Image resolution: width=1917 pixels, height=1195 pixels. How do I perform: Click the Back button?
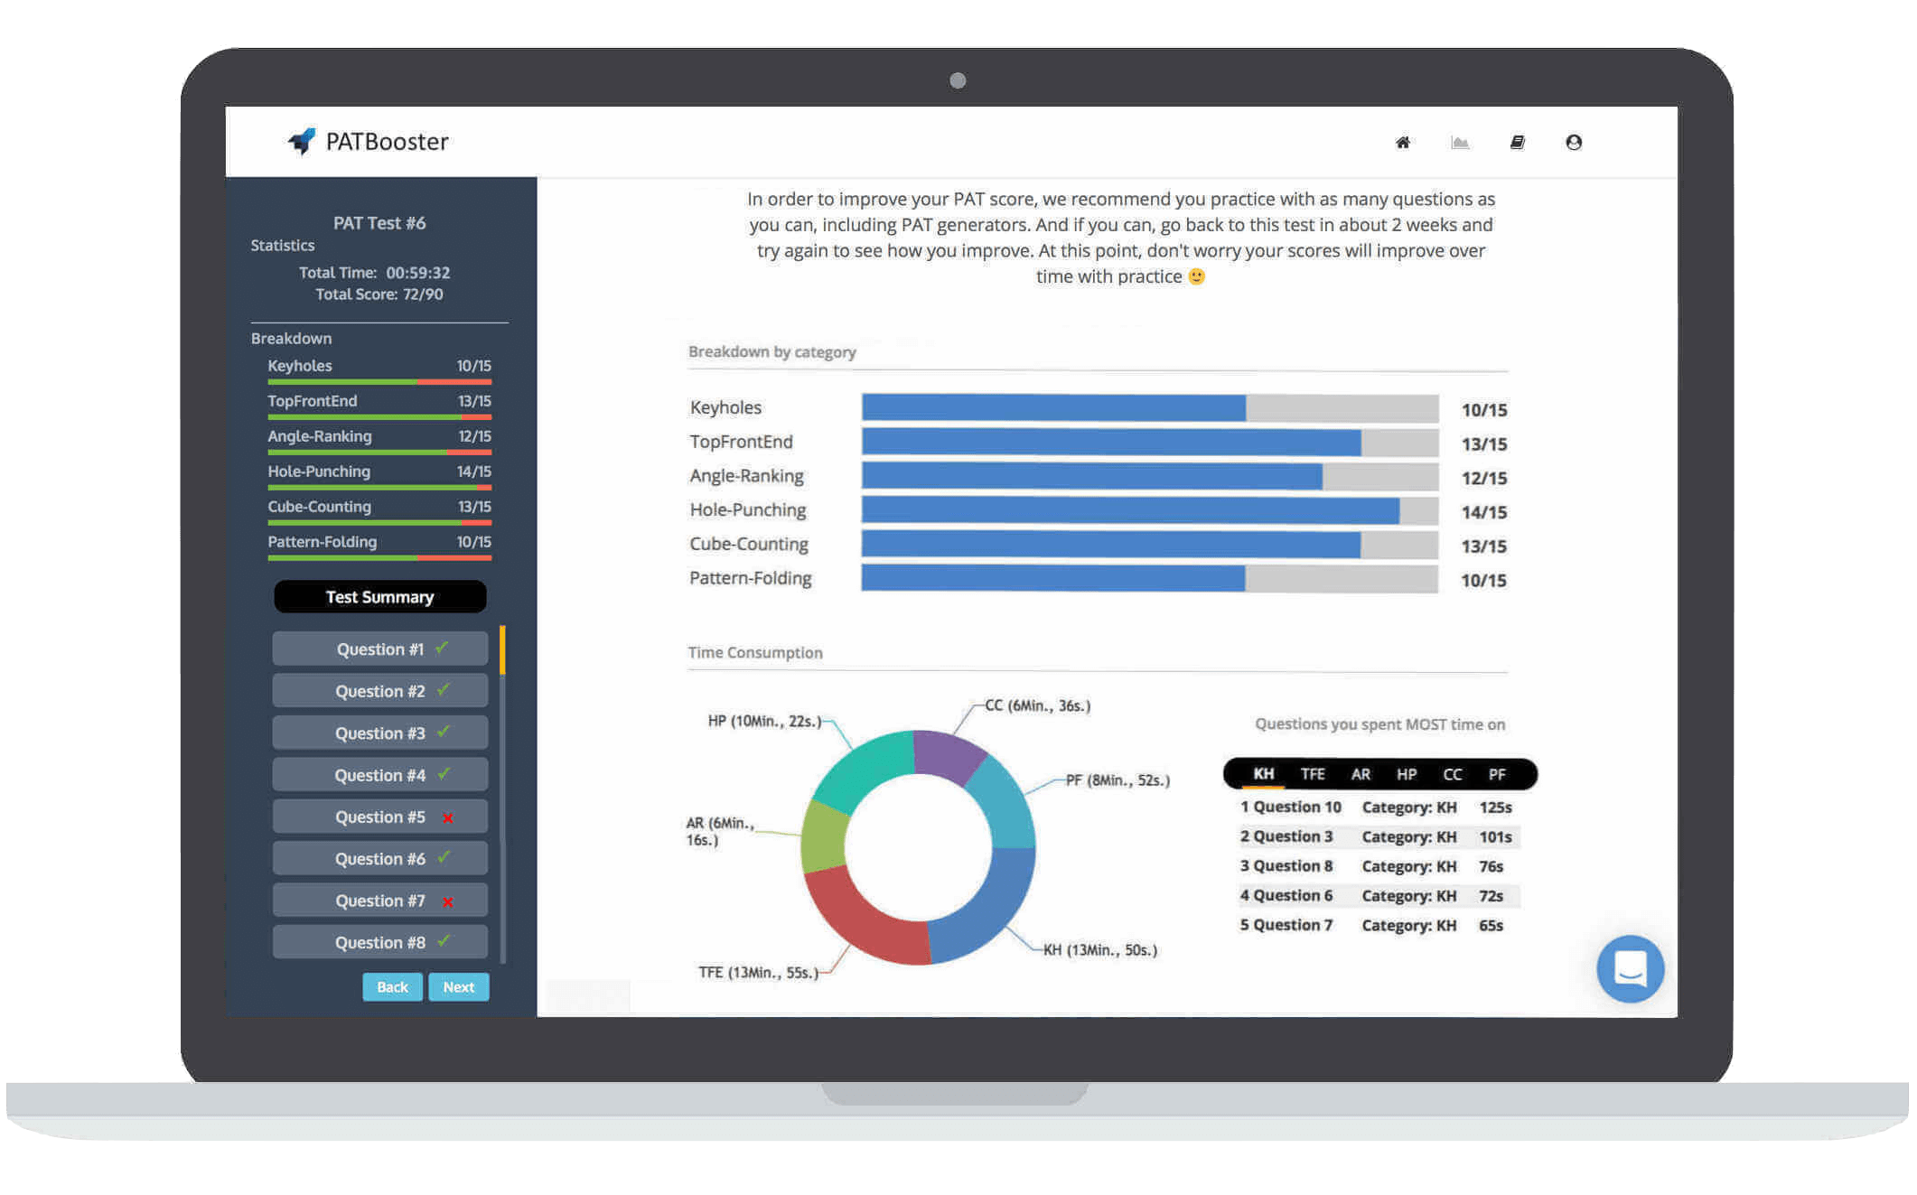coord(392,986)
